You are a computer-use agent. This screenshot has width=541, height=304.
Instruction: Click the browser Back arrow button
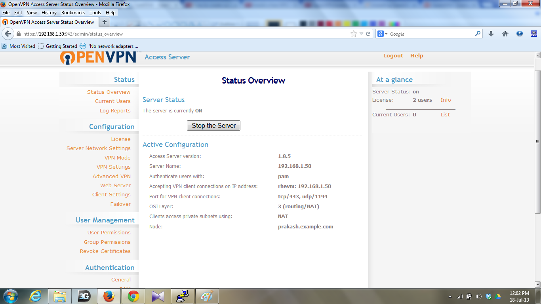[x=8, y=34]
